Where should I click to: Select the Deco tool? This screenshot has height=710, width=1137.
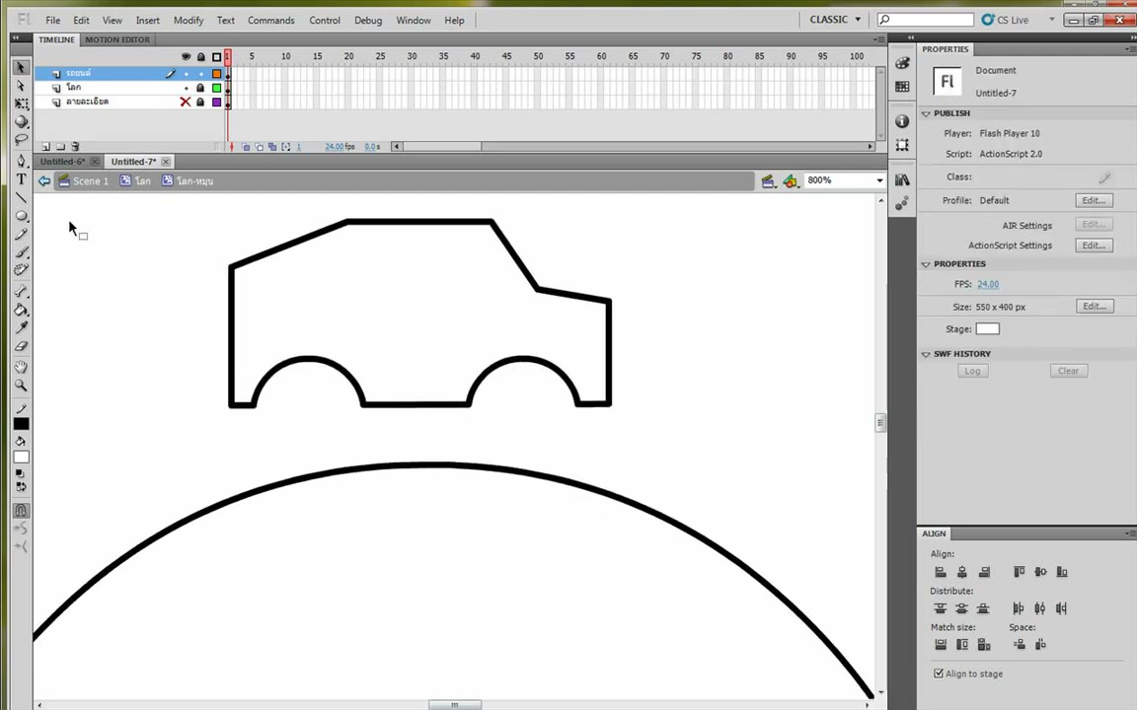21,270
